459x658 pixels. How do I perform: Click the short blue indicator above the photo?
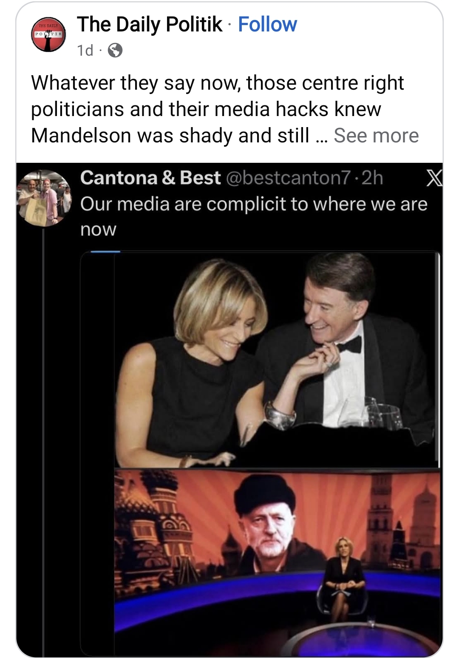click(x=105, y=252)
